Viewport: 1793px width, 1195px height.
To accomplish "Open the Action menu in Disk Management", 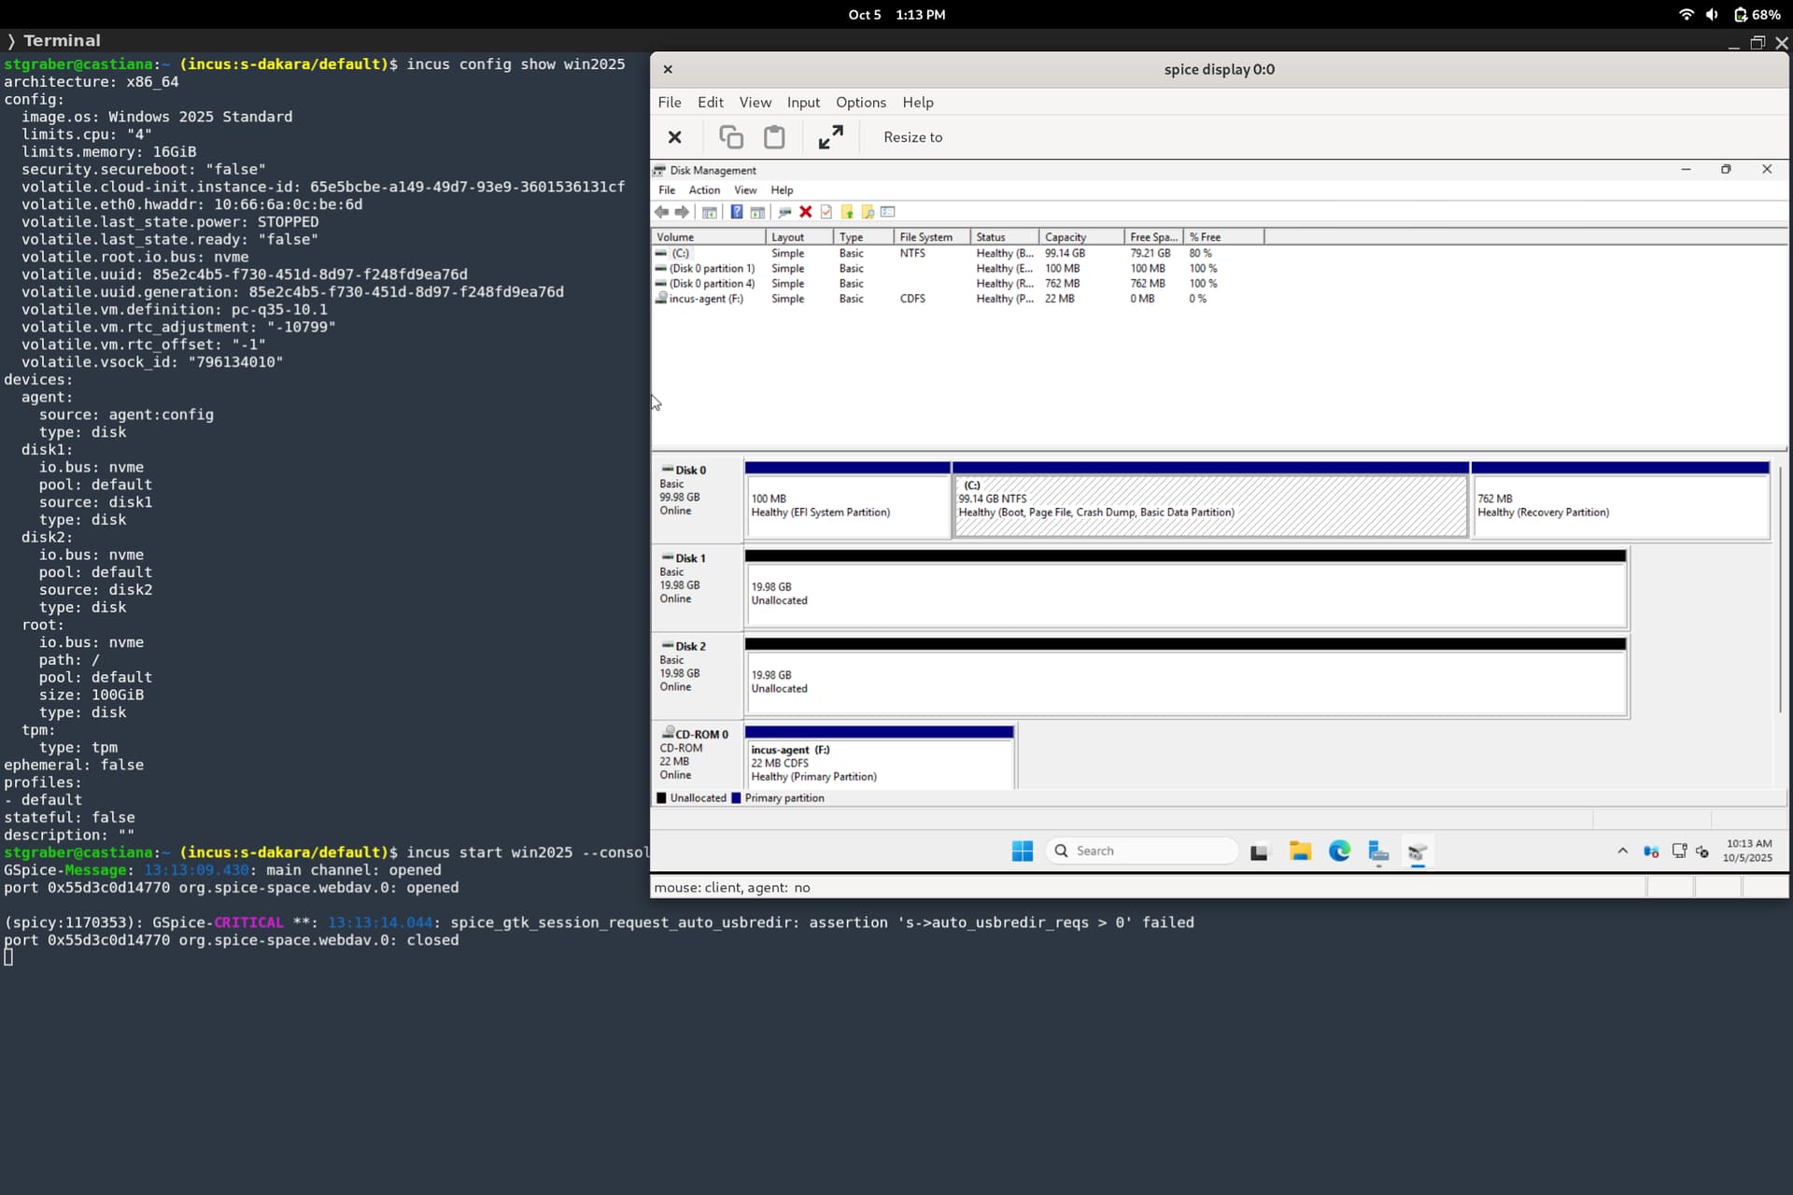I will tap(704, 190).
